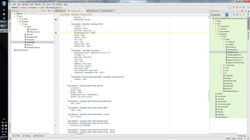Select footer.php in the Project tree
250x140 pixels.
[x=29, y=40]
